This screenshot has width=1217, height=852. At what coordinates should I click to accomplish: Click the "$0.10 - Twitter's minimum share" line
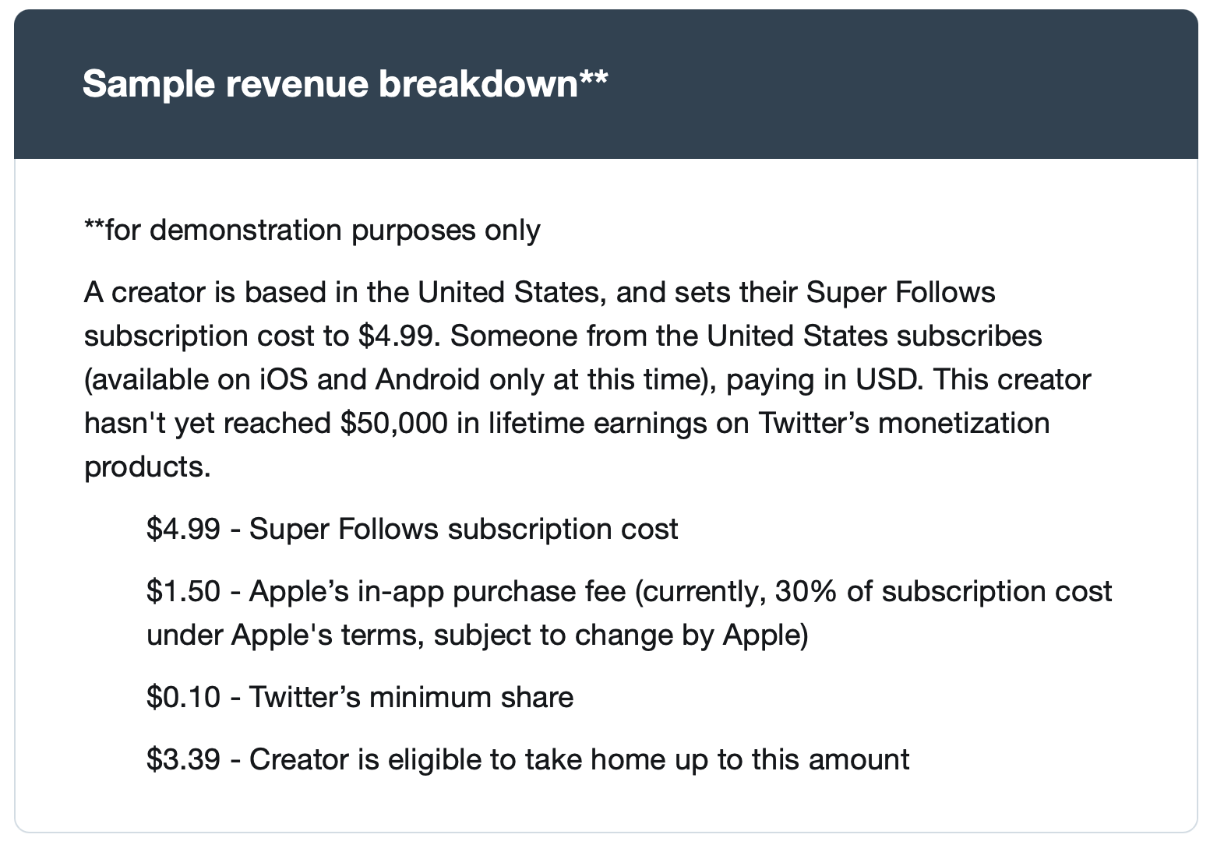point(359,697)
